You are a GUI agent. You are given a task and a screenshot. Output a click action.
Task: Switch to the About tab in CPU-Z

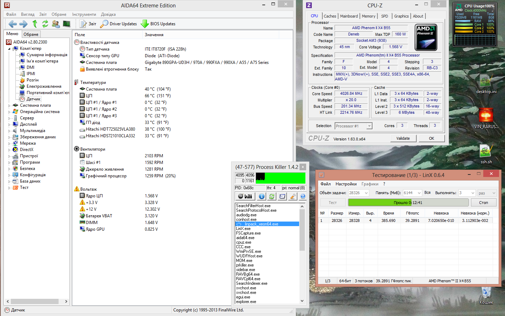tap(418, 16)
